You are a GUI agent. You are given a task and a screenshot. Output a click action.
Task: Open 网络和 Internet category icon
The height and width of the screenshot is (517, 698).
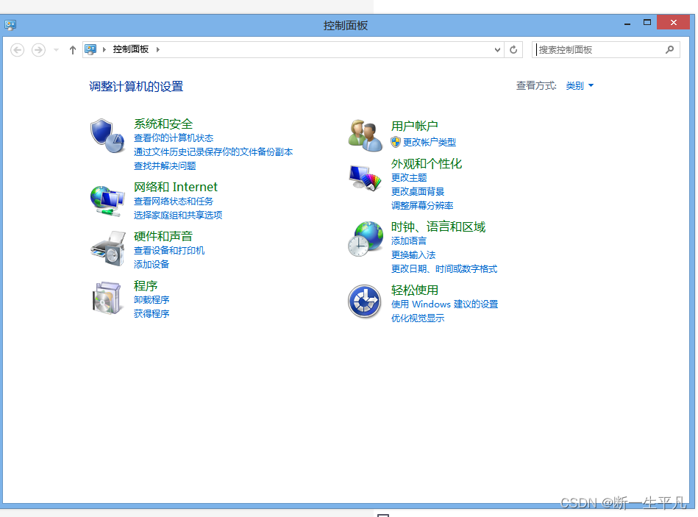pyautogui.click(x=107, y=202)
